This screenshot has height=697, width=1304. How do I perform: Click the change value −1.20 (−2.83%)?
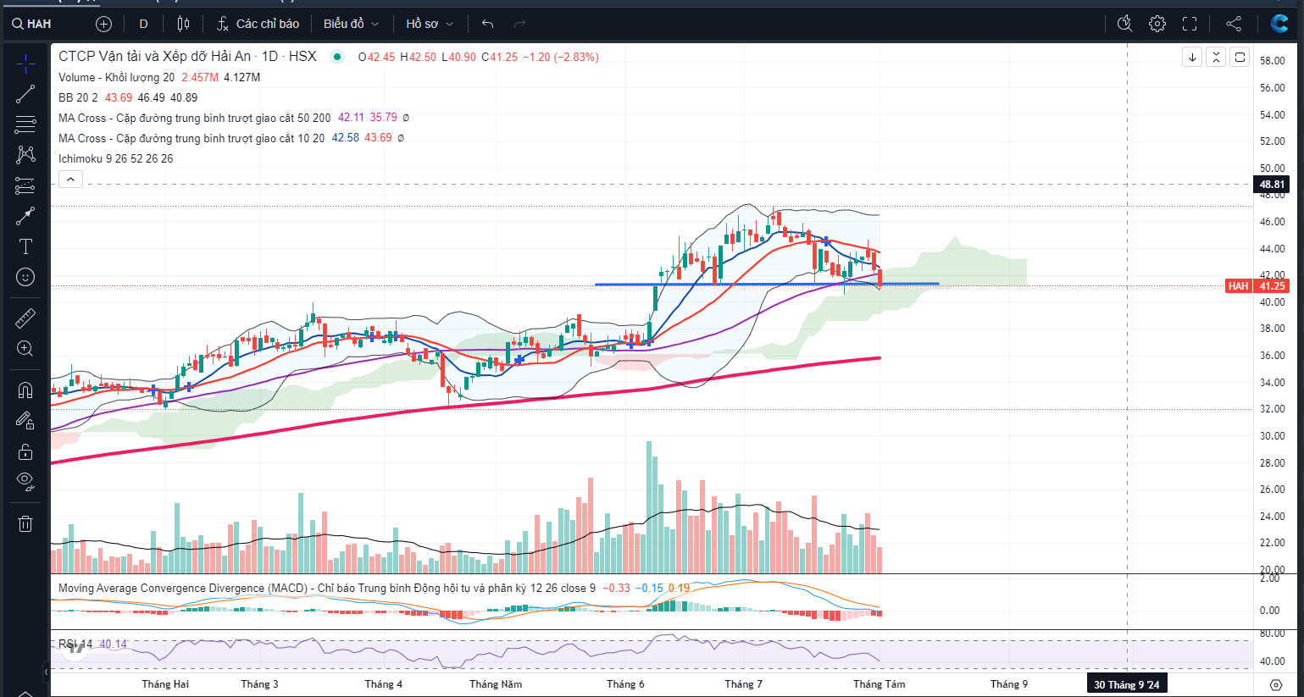click(560, 57)
